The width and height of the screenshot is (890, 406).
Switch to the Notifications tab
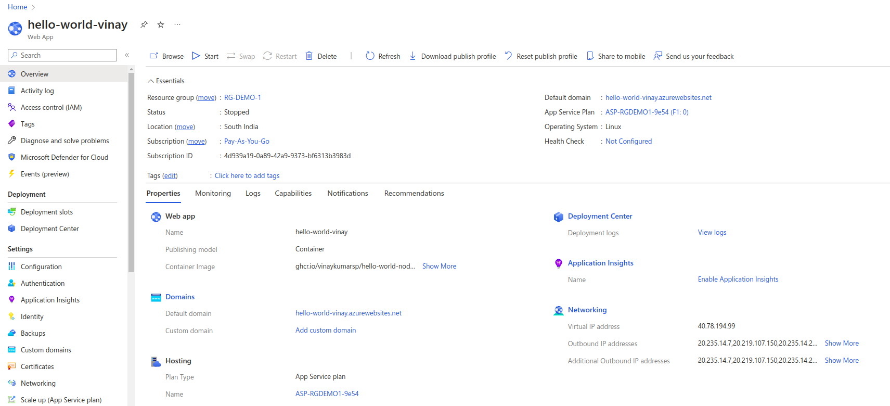pos(347,193)
